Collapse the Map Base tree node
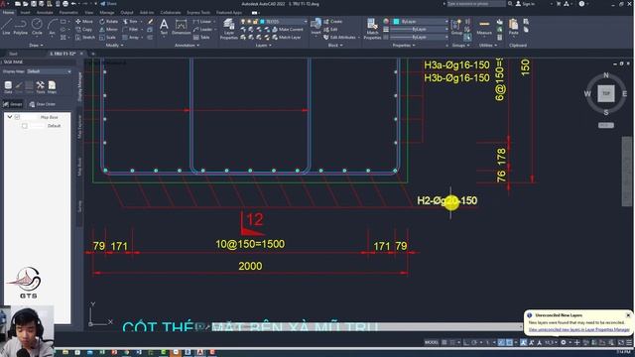This screenshot has width=635, height=357. pos(10,117)
